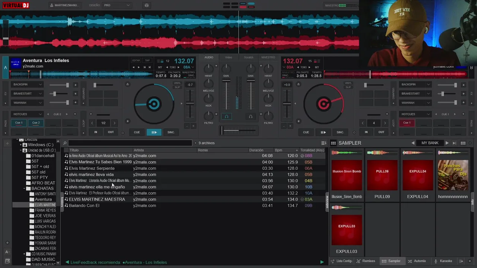The height and width of the screenshot is (268, 477).
Task: Enable SLIP mode on deck B
Action: (348, 87)
